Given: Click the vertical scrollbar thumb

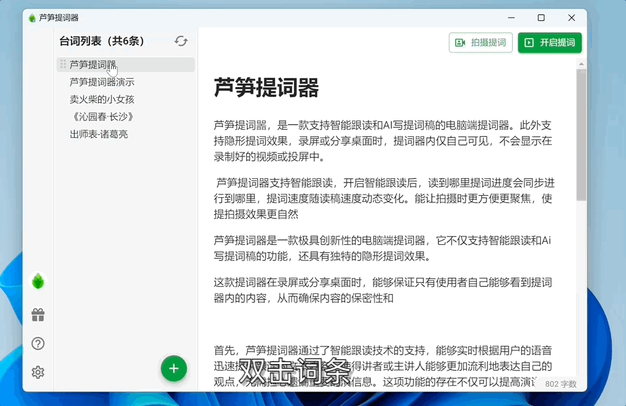Looking at the screenshot, I should (581, 135).
